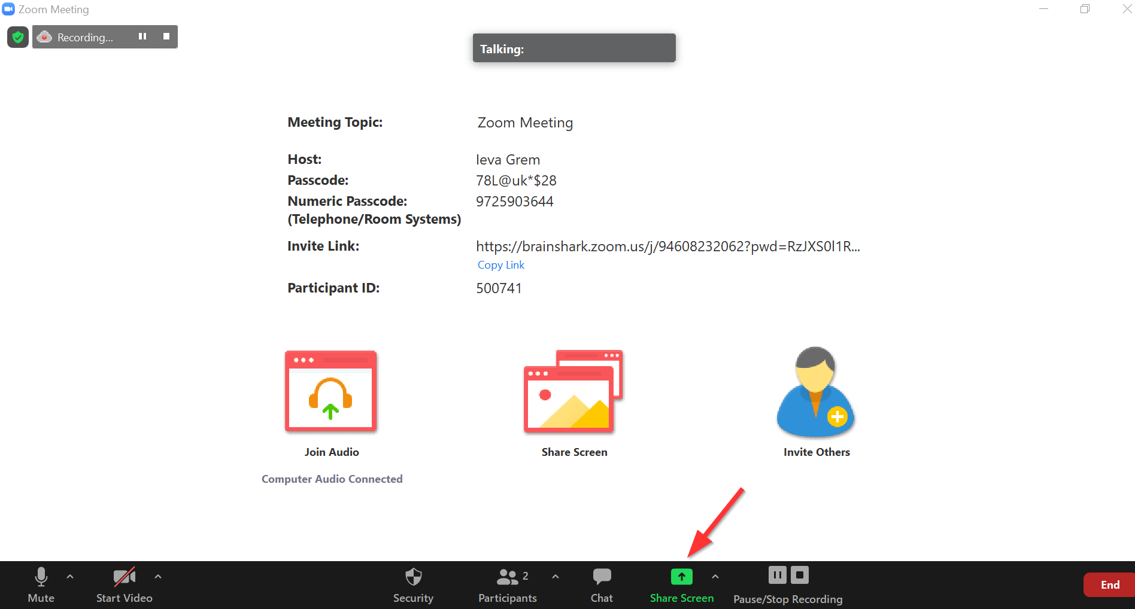Viewport: 1135px width, 609px height.
Task: Click the Join Audio headphone icon
Action: [x=331, y=391]
